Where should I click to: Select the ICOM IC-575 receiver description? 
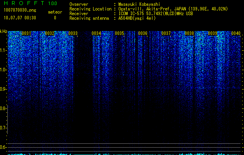(x=156, y=14)
